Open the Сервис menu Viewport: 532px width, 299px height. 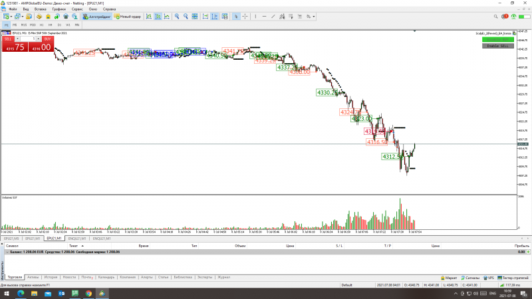coord(77,9)
